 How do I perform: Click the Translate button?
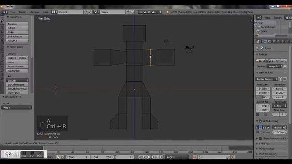(17, 24)
